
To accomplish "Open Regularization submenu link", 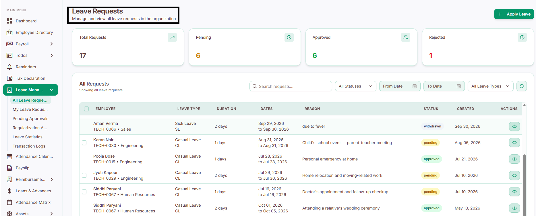I will pyautogui.click(x=30, y=128).
